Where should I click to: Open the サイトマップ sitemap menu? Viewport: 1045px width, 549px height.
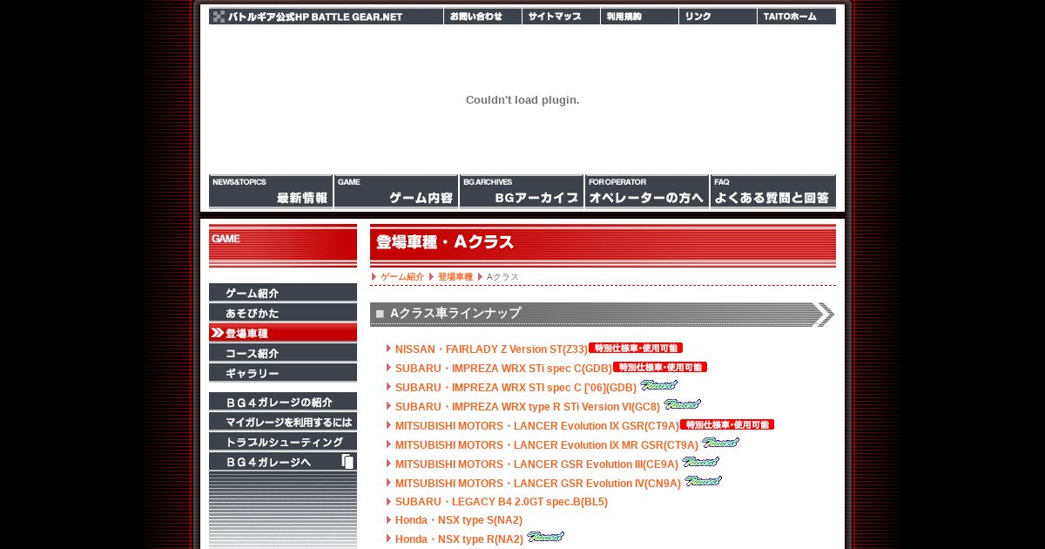[x=562, y=17]
